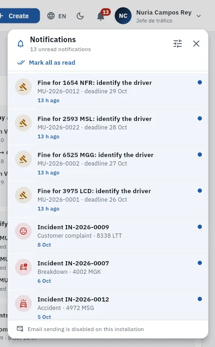The width and height of the screenshot is (215, 347).
Task: Open the globe language icon
Action: 51,16
